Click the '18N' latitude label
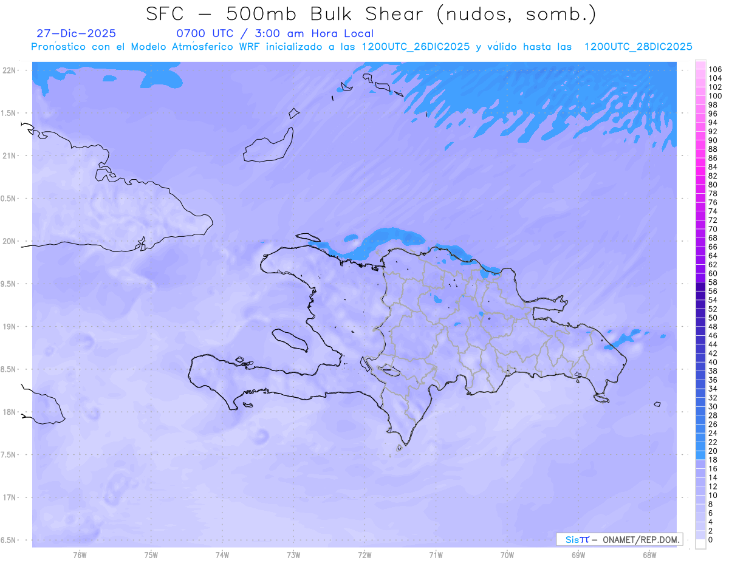Image resolution: width=729 pixels, height=563 pixels. pyautogui.click(x=9, y=412)
